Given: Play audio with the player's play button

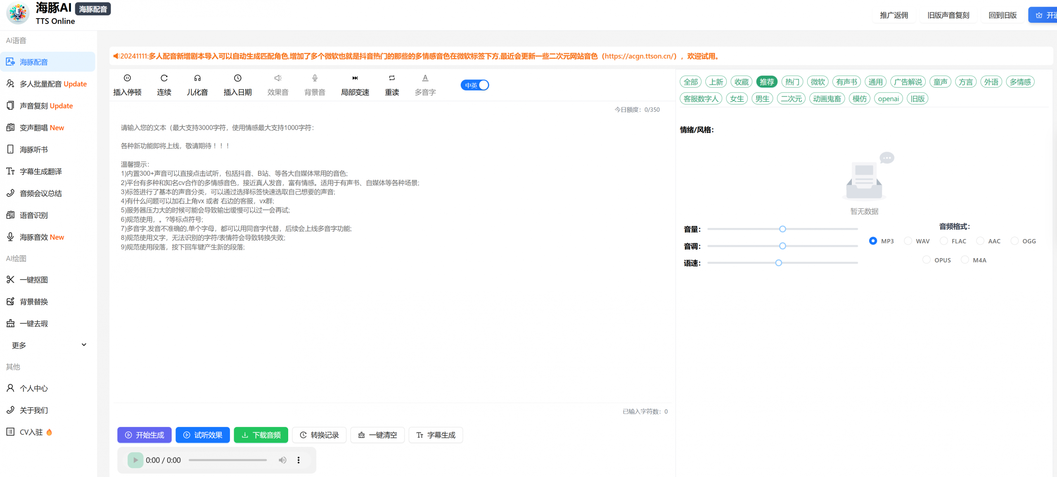Looking at the screenshot, I should click(135, 460).
